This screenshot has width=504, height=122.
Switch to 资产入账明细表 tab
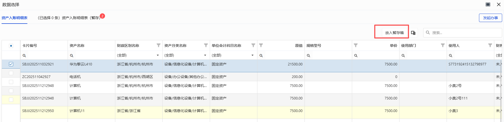(x=14, y=18)
